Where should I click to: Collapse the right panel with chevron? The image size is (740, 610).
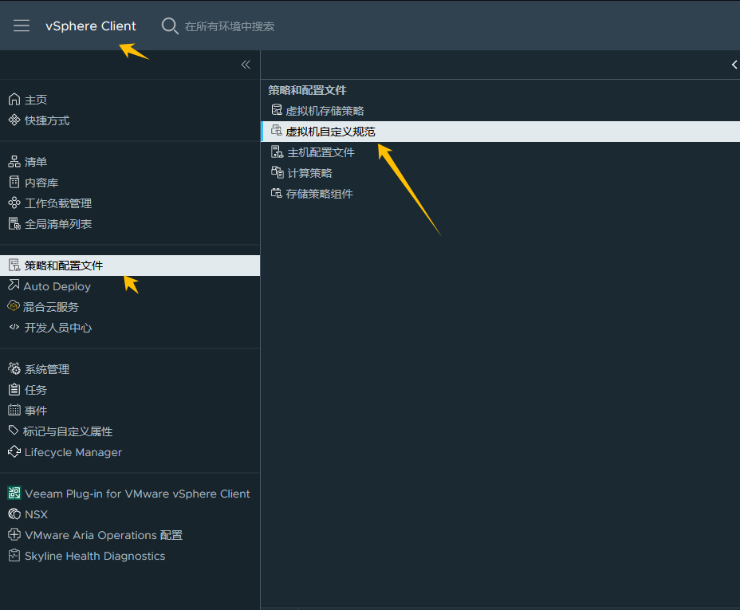coord(734,65)
